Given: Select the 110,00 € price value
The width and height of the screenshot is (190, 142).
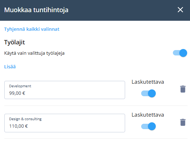Looking at the screenshot, I should click(19, 126).
